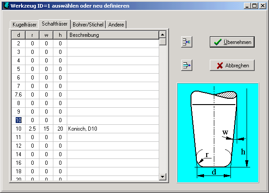
Task: Click the highlighted d cell with value 10
Action: pos(18,120)
